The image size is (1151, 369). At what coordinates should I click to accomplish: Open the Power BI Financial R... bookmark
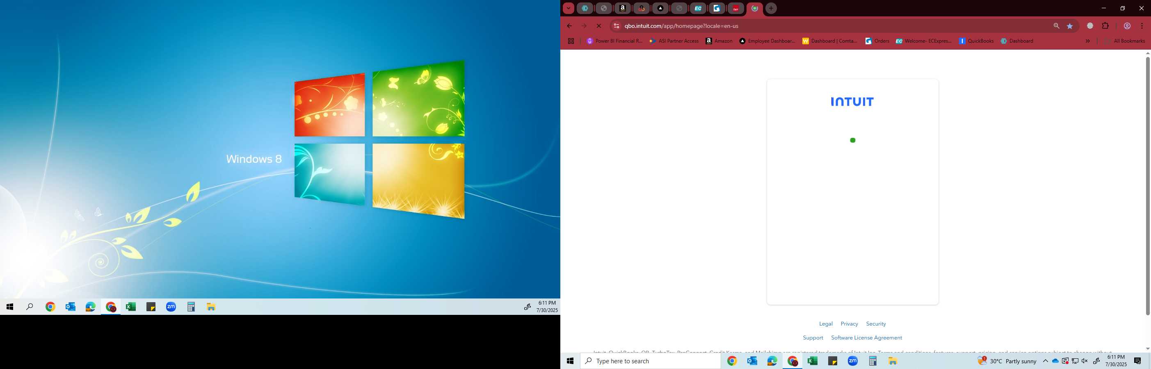click(x=614, y=41)
